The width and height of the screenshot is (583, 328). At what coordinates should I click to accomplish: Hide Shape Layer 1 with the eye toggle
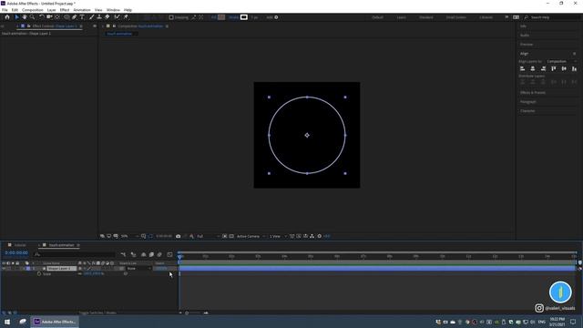[x=4, y=269]
